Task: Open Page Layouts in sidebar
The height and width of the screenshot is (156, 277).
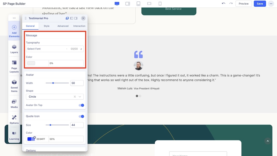Action: click(14, 66)
